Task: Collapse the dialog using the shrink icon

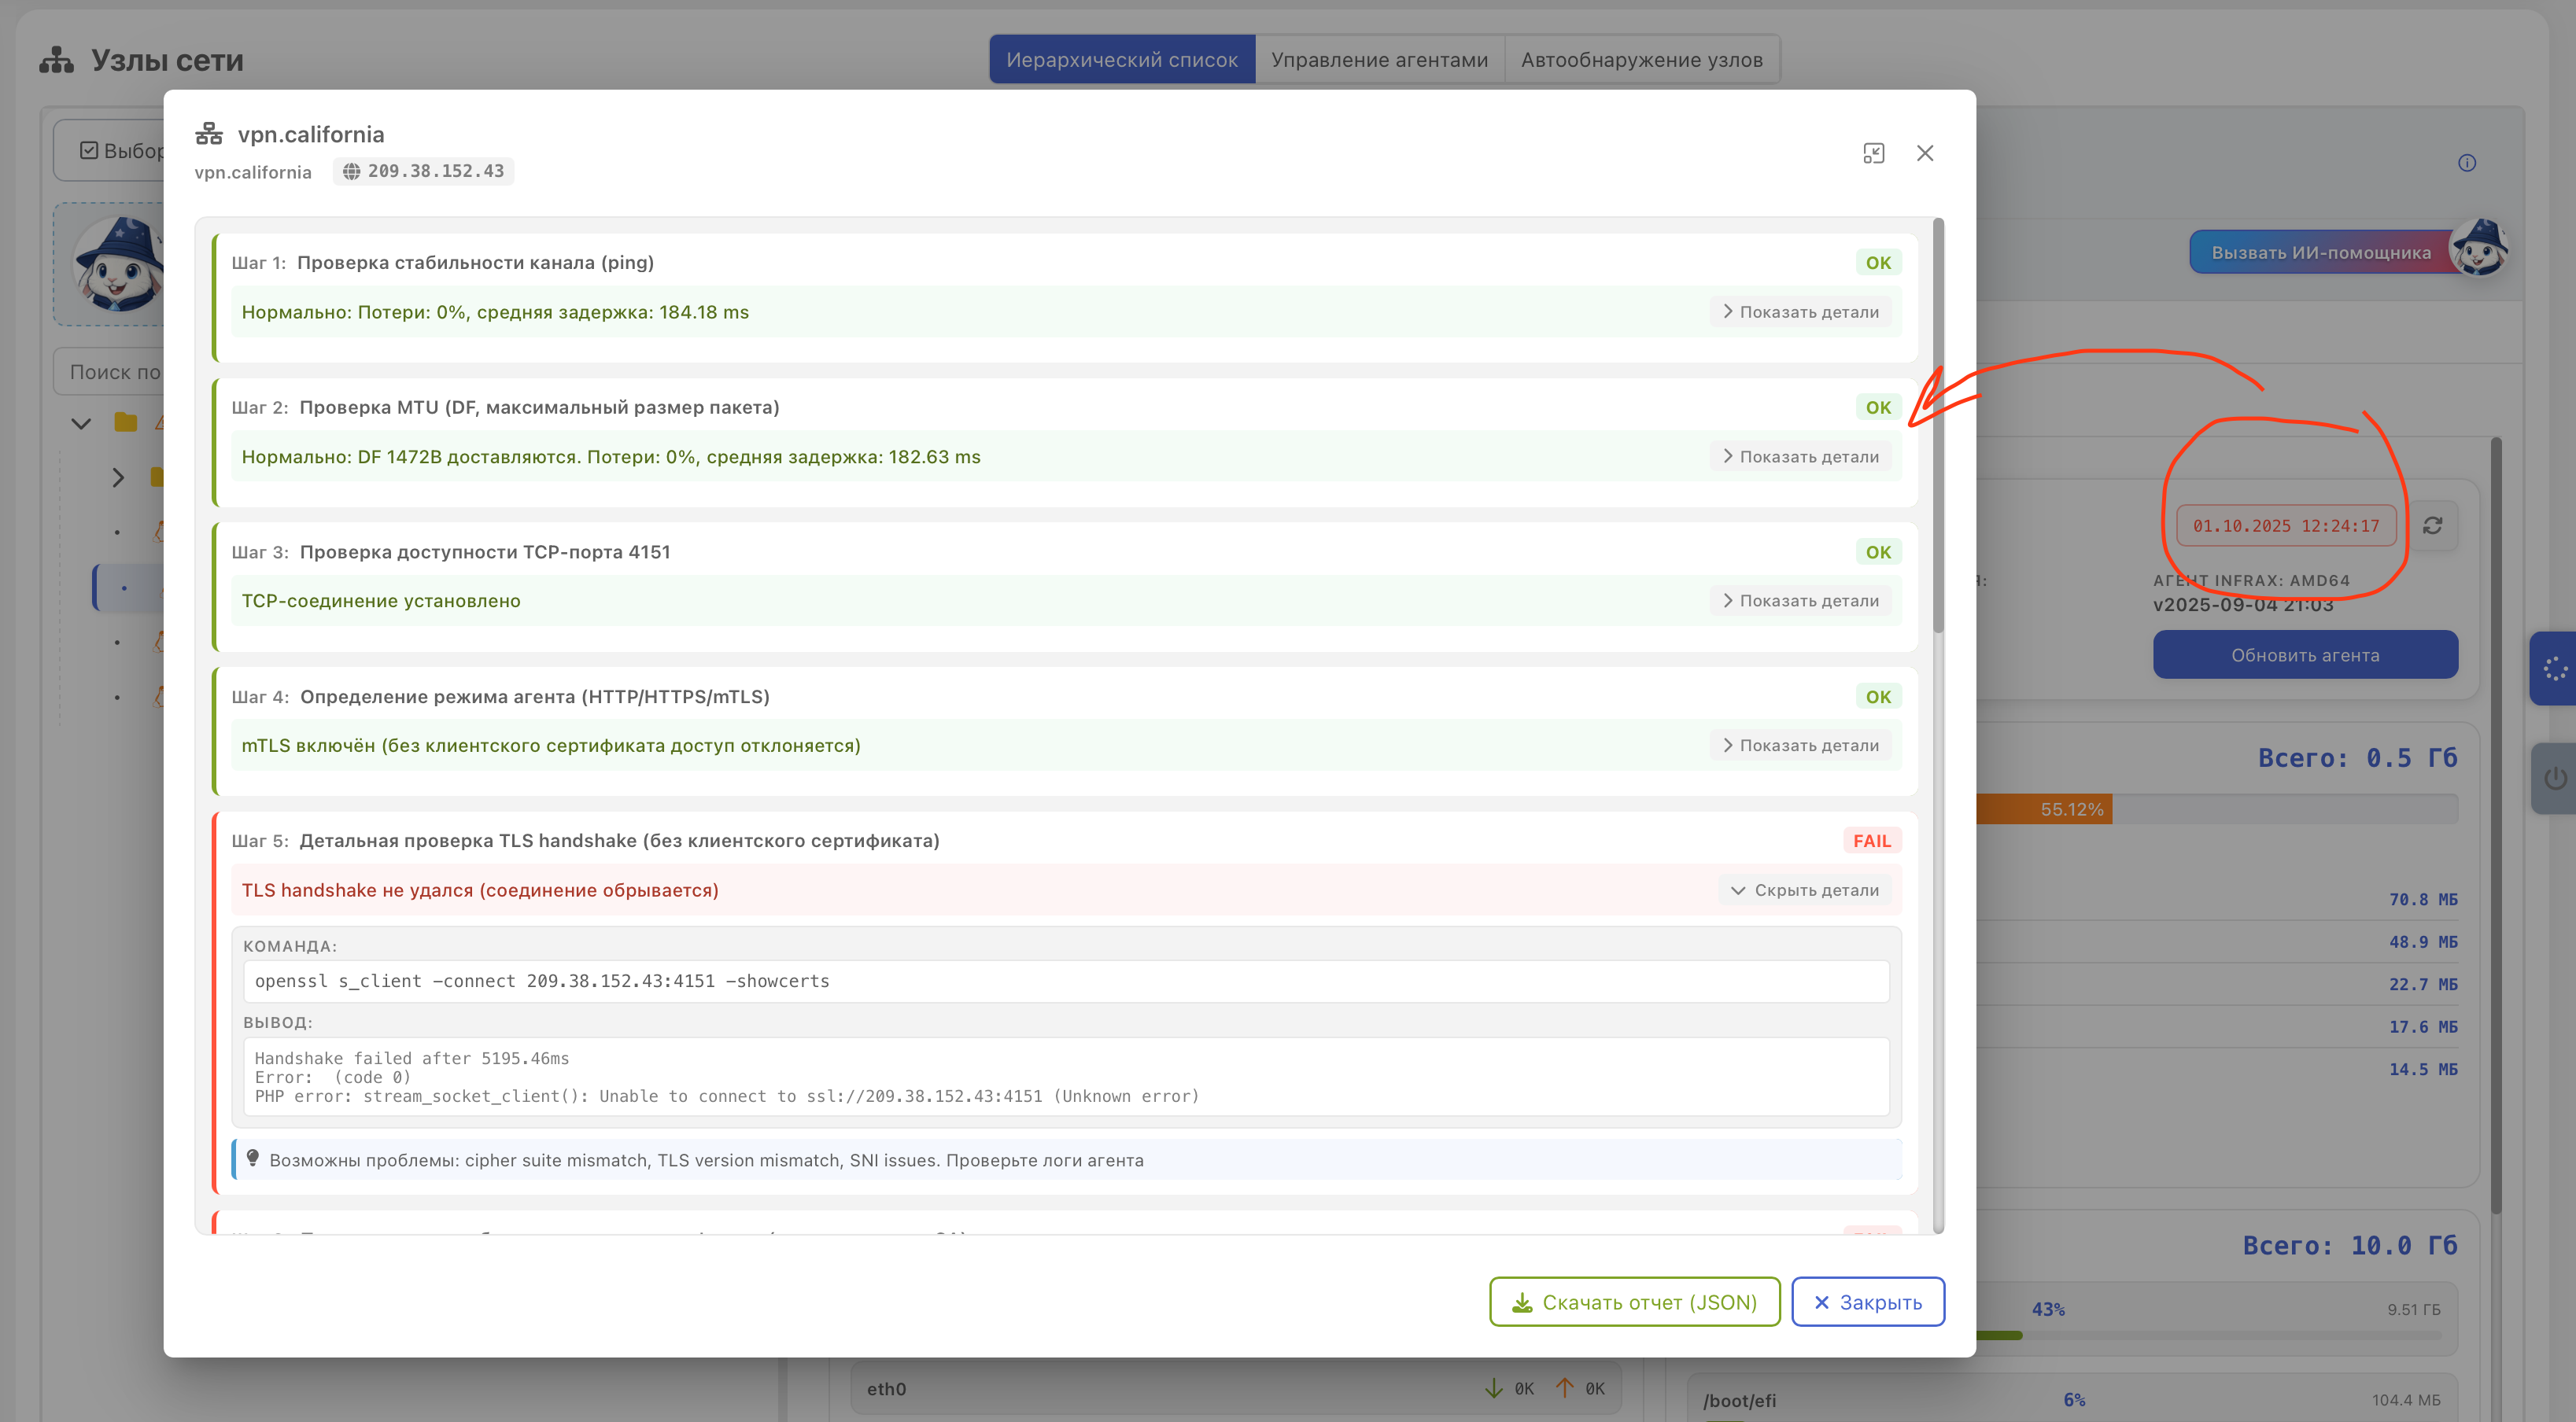Action: (x=1873, y=153)
